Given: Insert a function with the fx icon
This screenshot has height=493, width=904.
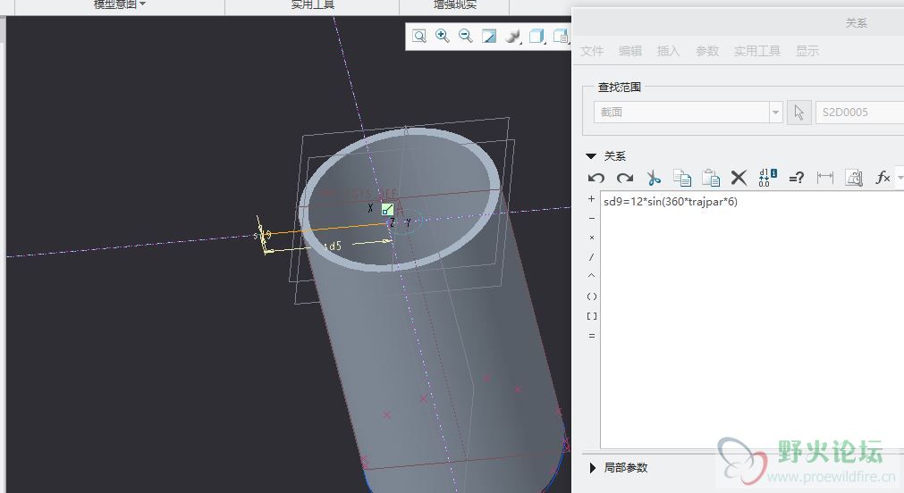Looking at the screenshot, I should pyautogui.click(x=883, y=178).
